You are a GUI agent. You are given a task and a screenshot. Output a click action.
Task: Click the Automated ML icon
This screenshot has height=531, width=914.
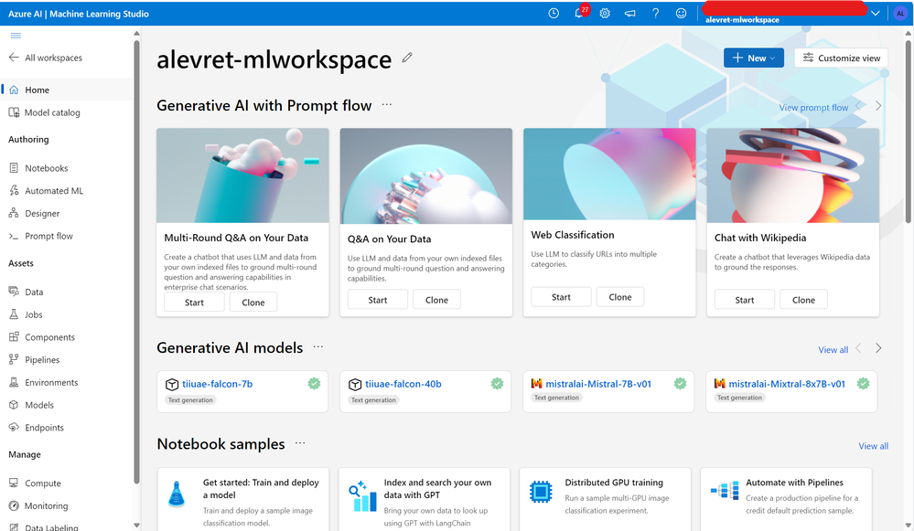point(14,190)
